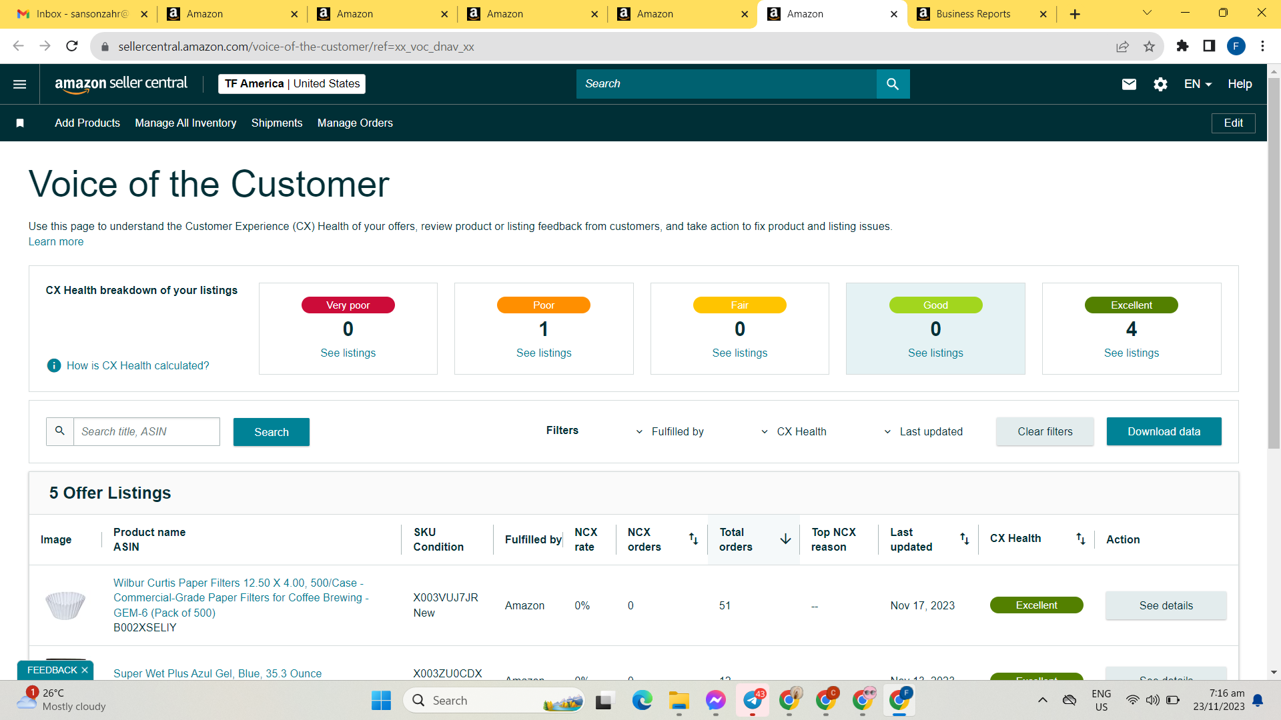See listings under Fair card
Image resolution: width=1281 pixels, height=720 pixels.
pos(740,353)
